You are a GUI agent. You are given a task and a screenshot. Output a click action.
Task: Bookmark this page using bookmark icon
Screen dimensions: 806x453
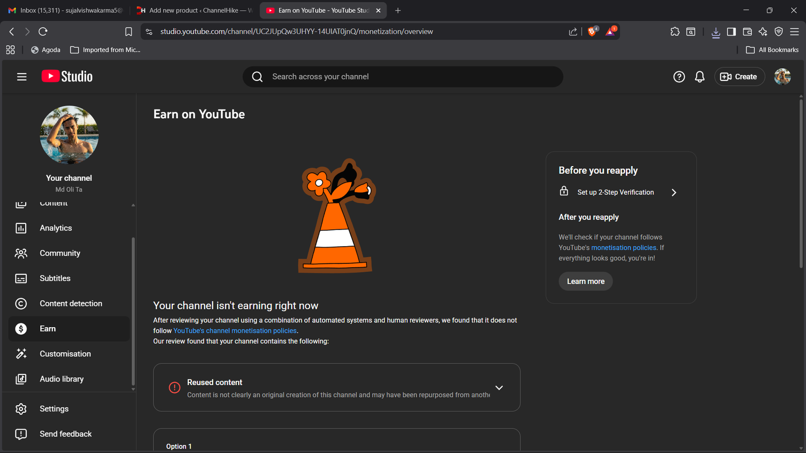tap(128, 32)
